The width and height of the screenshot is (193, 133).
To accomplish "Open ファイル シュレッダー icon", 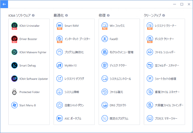I will point(150,52).
